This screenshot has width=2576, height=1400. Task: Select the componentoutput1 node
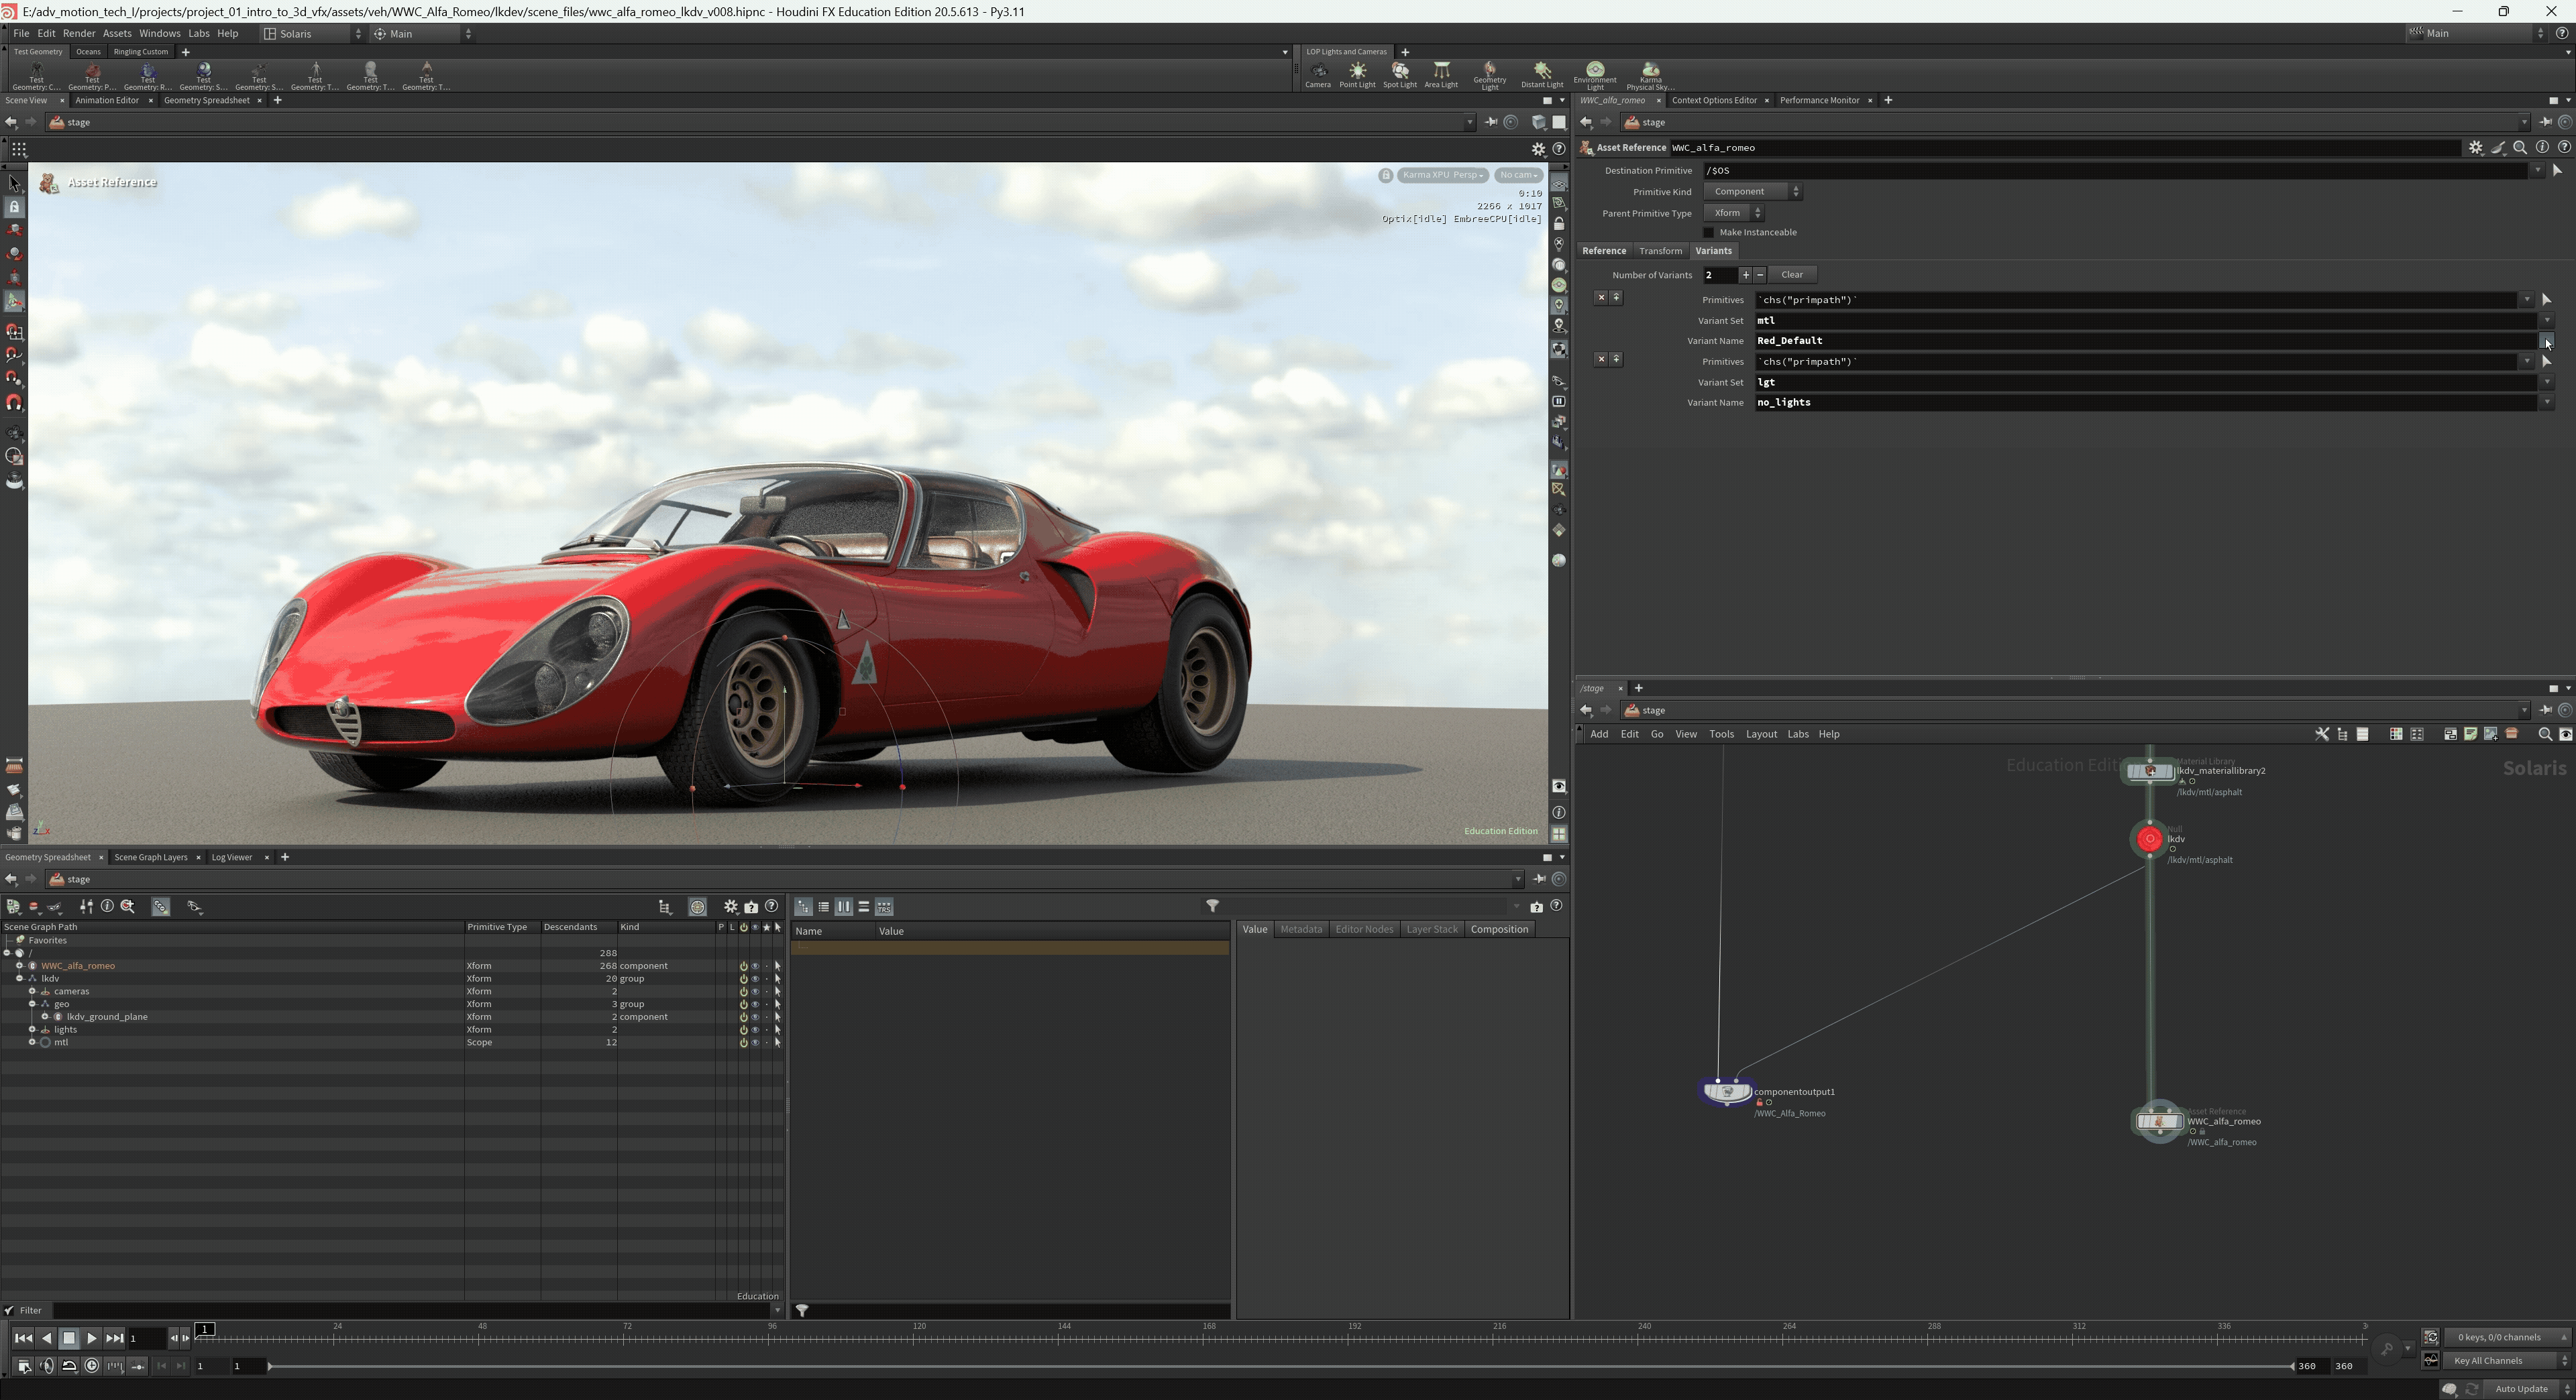pos(1727,1091)
